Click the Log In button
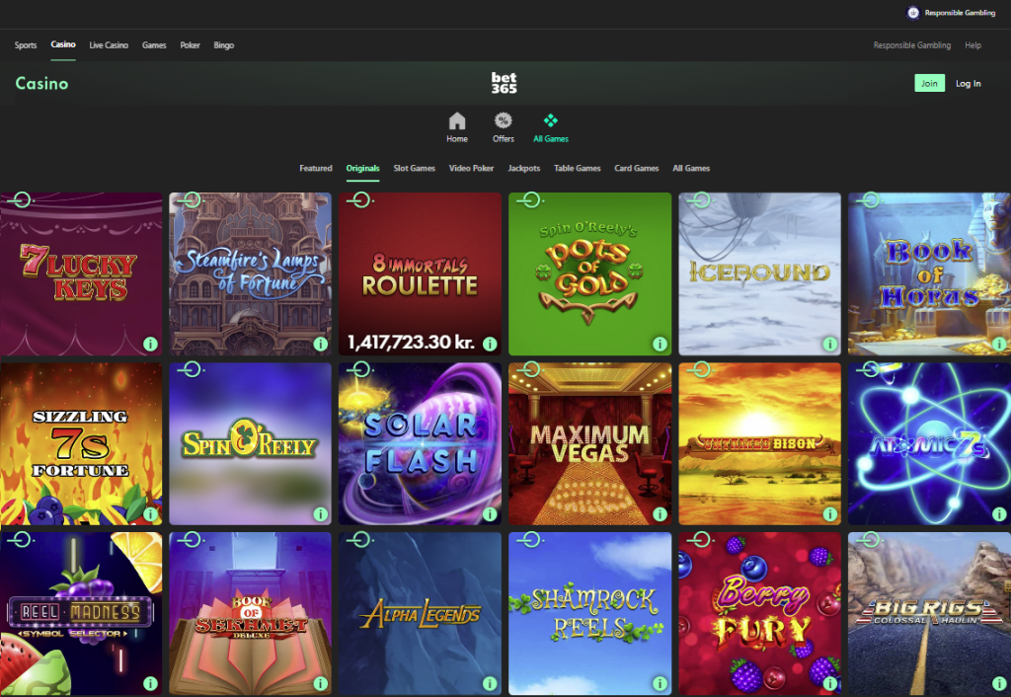Image resolution: width=1011 pixels, height=697 pixels. tap(968, 83)
